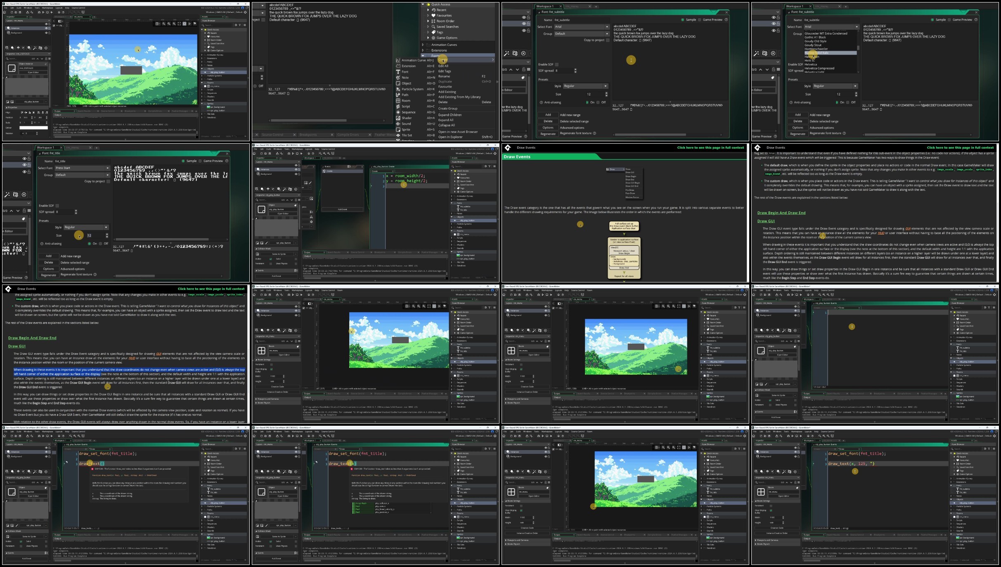Image resolution: width=1001 pixels, height=567 pixels.
Task: Open the Create submenu entry
Action: [466, 60]
